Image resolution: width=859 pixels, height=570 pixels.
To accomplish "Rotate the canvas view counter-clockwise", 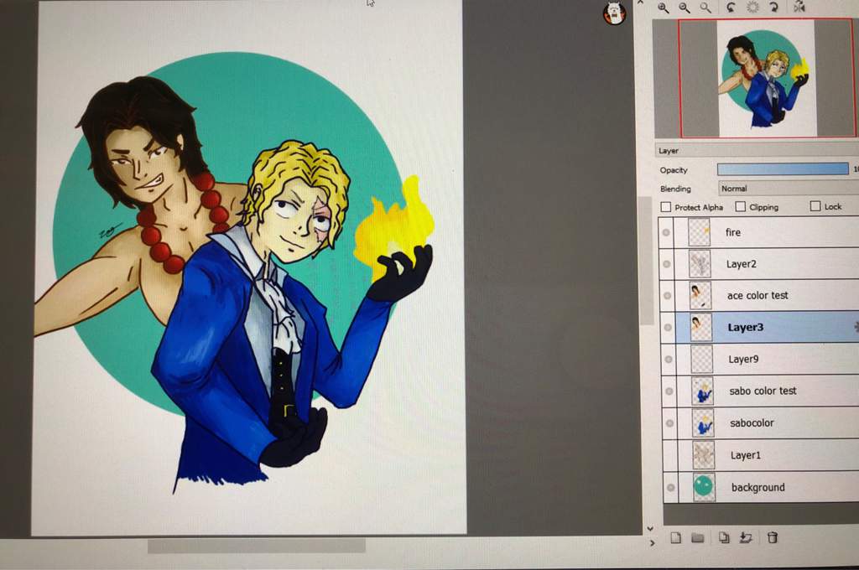I will tap(731, 7).
